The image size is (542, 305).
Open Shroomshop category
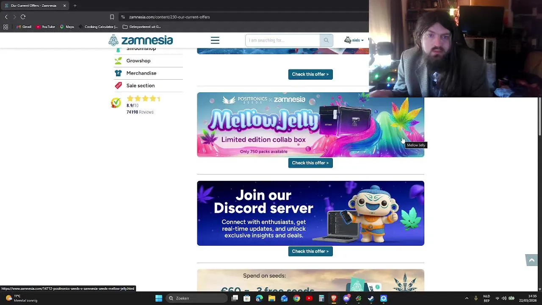[141, 49]
